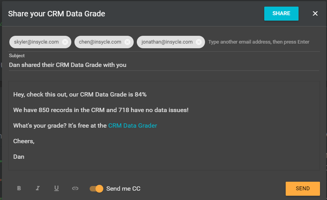Click the chen@insycle.com email chip

[100, 42]
